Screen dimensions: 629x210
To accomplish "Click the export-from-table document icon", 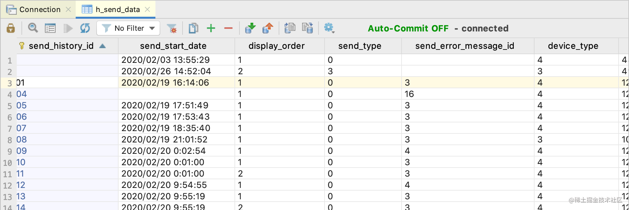I will pyautogui.click(x=307, y=28).
